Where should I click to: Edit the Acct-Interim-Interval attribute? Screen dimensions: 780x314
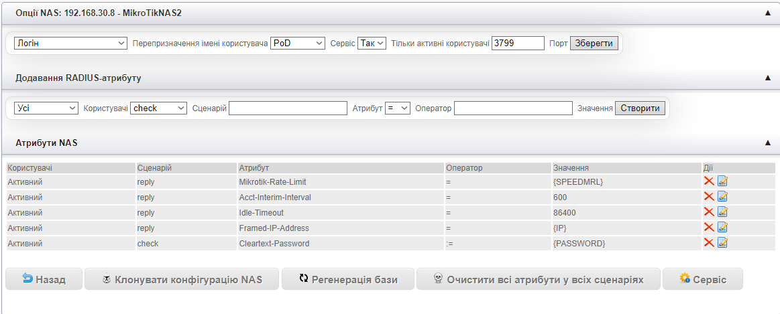722,197
